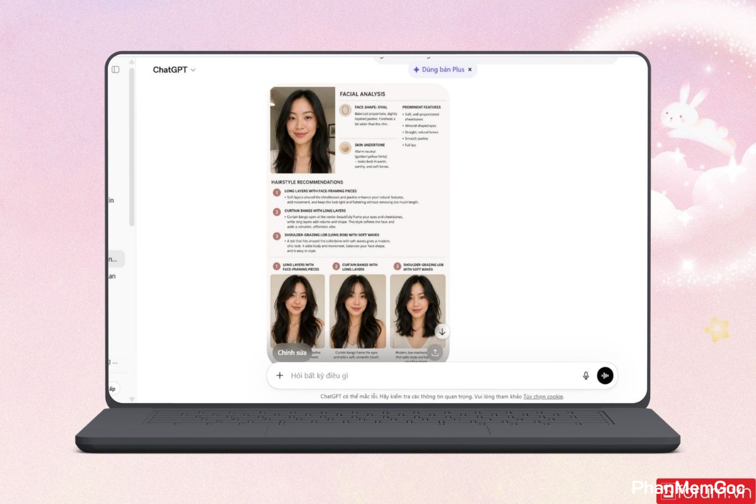The width and height of the screenshot is (756, 504).
Task: Open the 'Tùy chọn cookie' link
Action: tap(543, 396)
